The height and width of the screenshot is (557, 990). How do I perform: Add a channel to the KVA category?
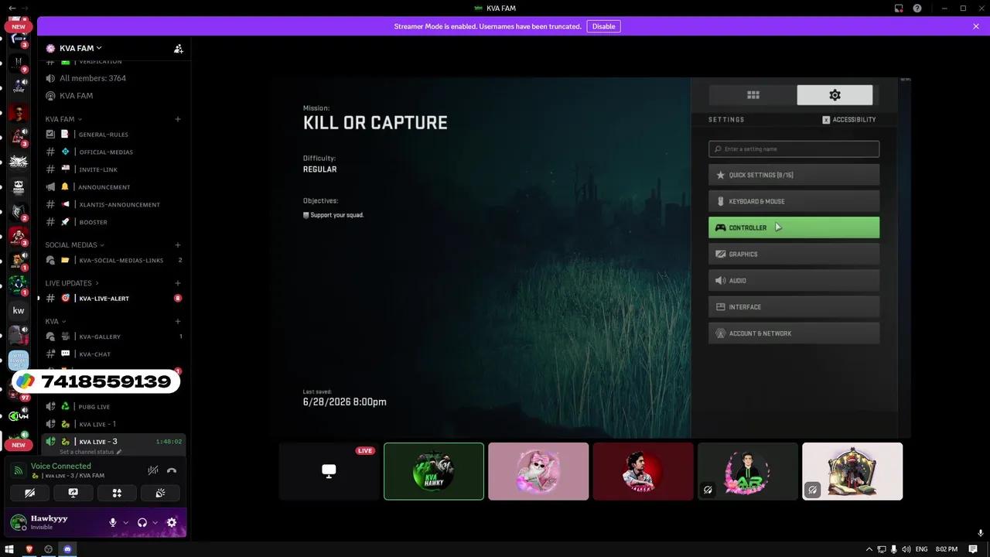click(178, 321)
